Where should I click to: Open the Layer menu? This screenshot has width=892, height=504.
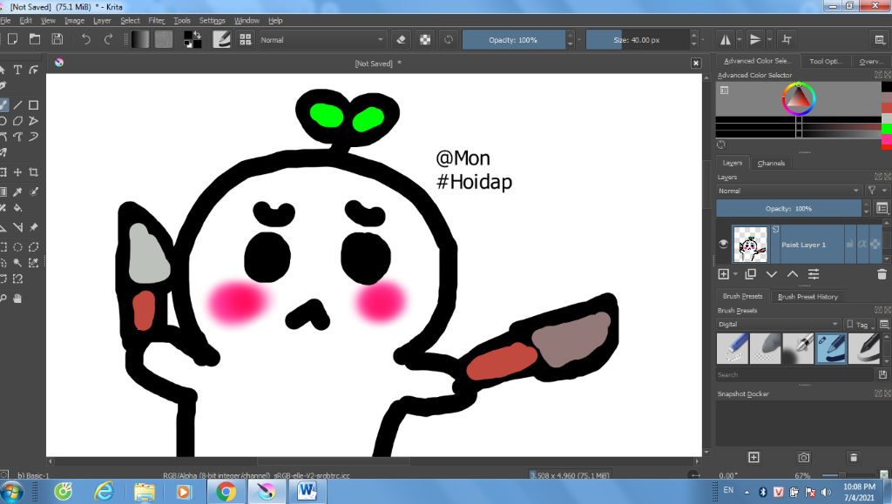(x=102, y=20)
